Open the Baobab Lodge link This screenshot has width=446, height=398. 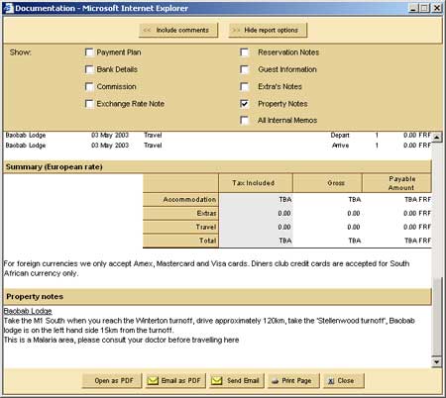click(x=28, y=311)
